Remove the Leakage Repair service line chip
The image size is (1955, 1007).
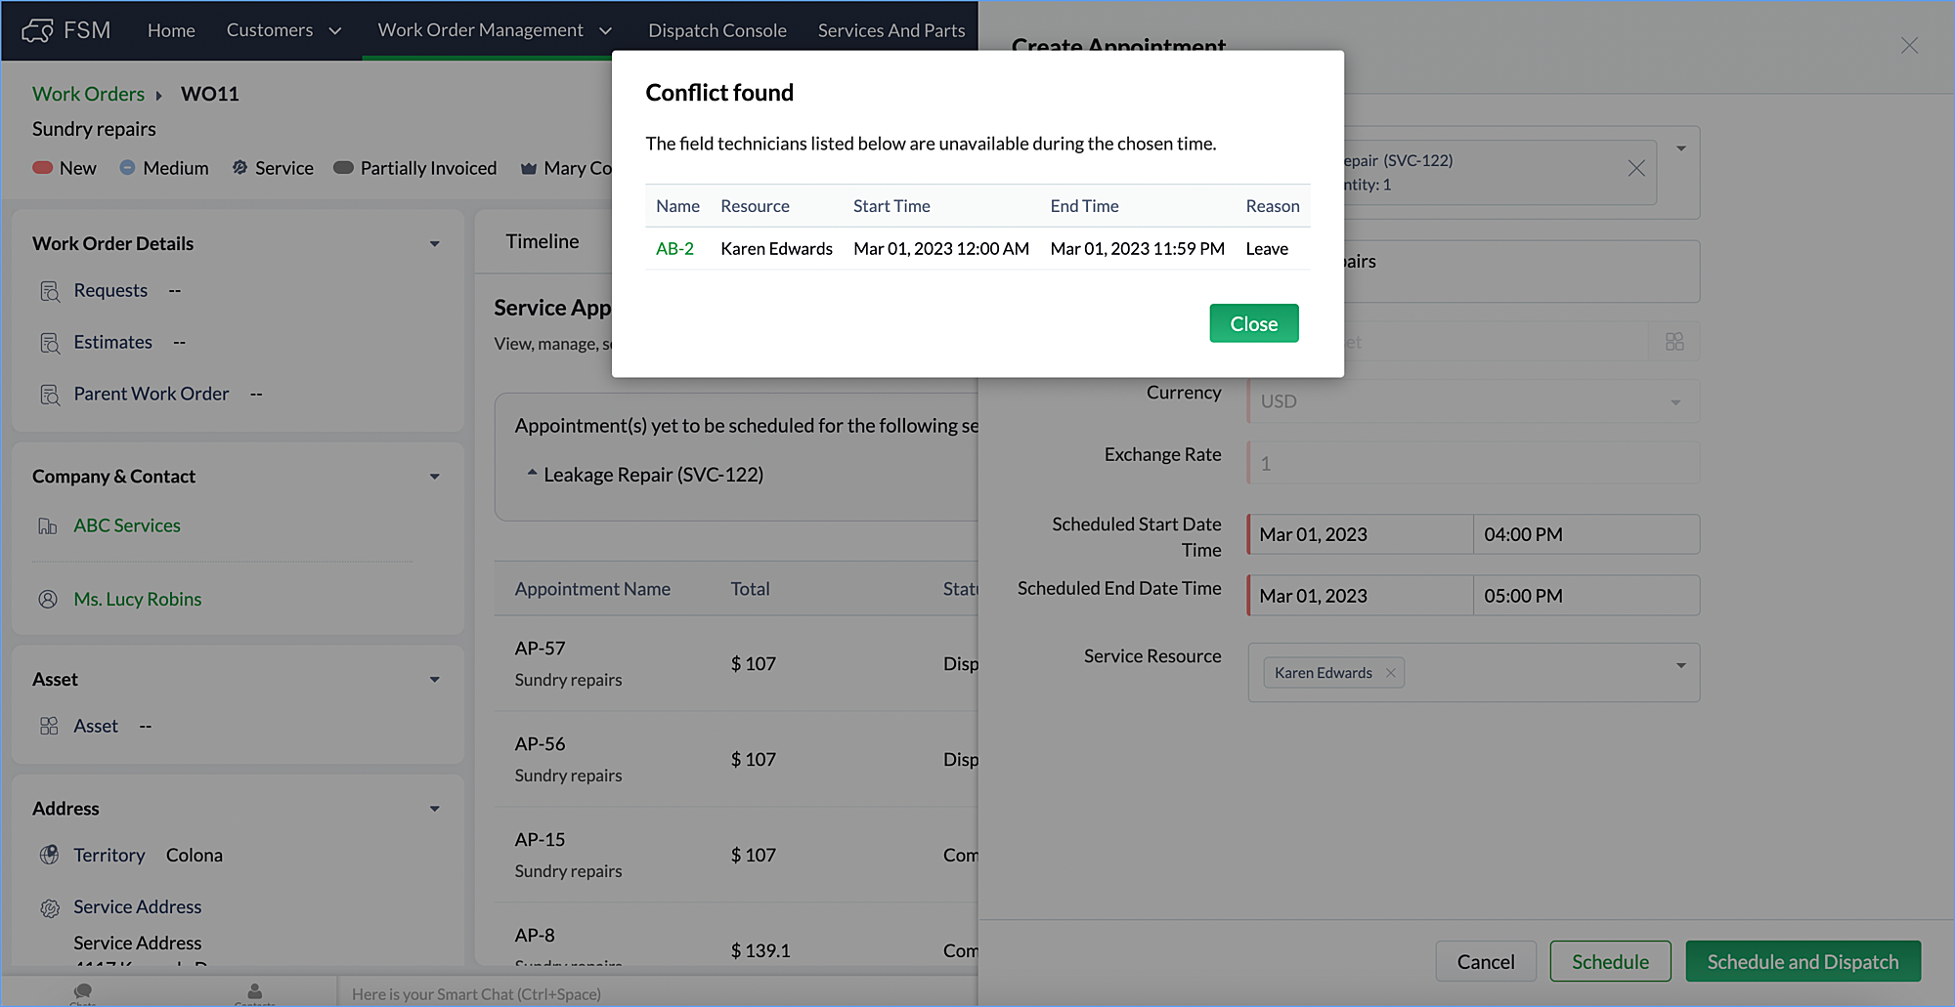pyautogui.click(x=1636, y=168)
